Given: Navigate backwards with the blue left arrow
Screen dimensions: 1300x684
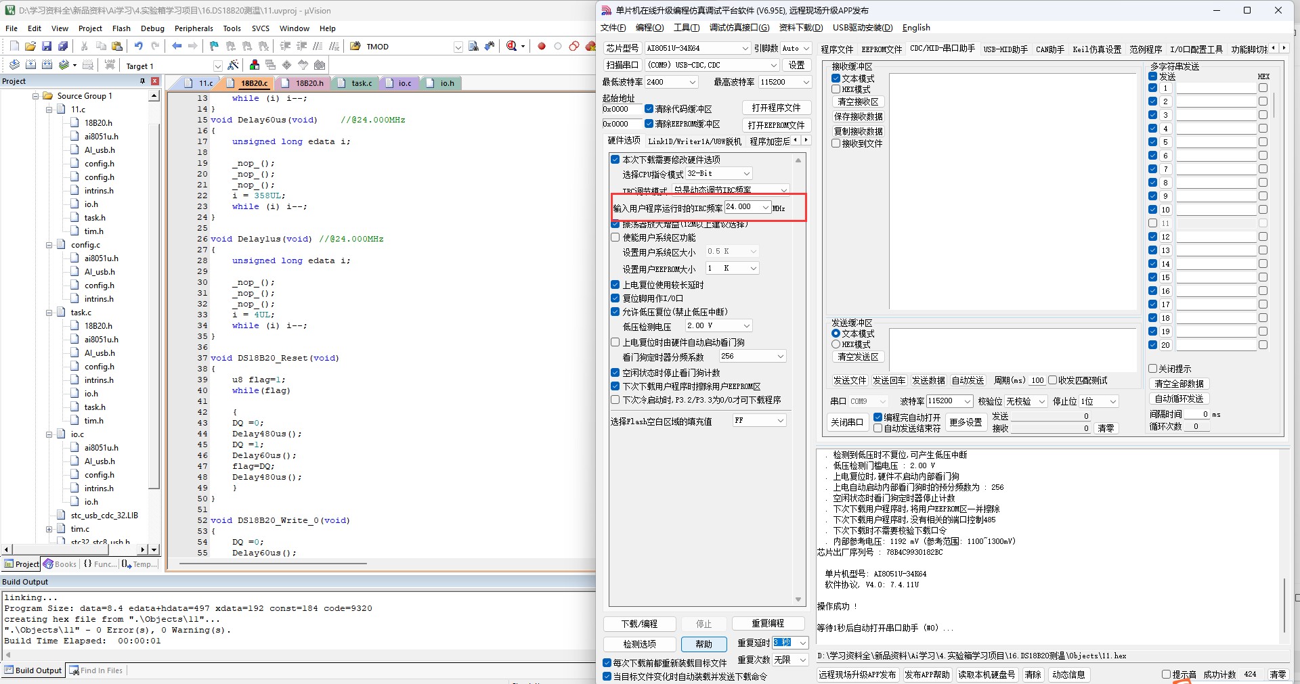Looking at the screenshot, I should 177,46.
